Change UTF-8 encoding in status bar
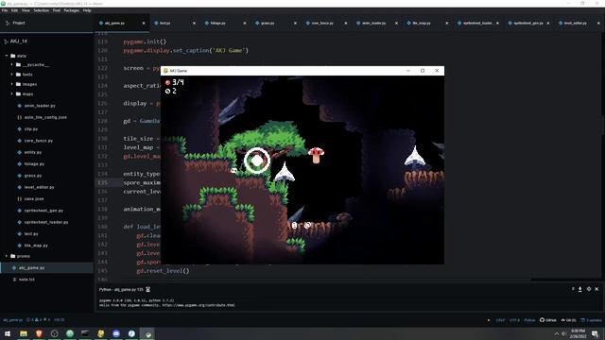The width and height of the screenshot is (605, 340). tap(514, 320)
